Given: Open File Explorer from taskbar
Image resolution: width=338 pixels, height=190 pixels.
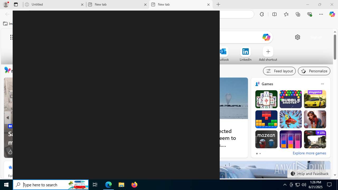Looking at the screenshot, I should (x=121, y=185).
